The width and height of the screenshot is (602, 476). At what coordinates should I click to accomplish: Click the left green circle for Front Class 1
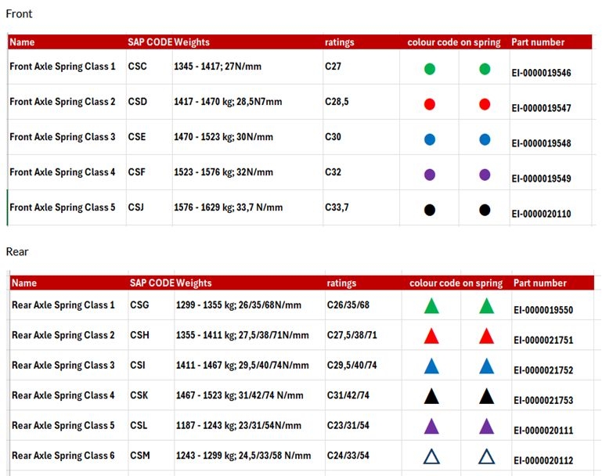click(430, 70)
